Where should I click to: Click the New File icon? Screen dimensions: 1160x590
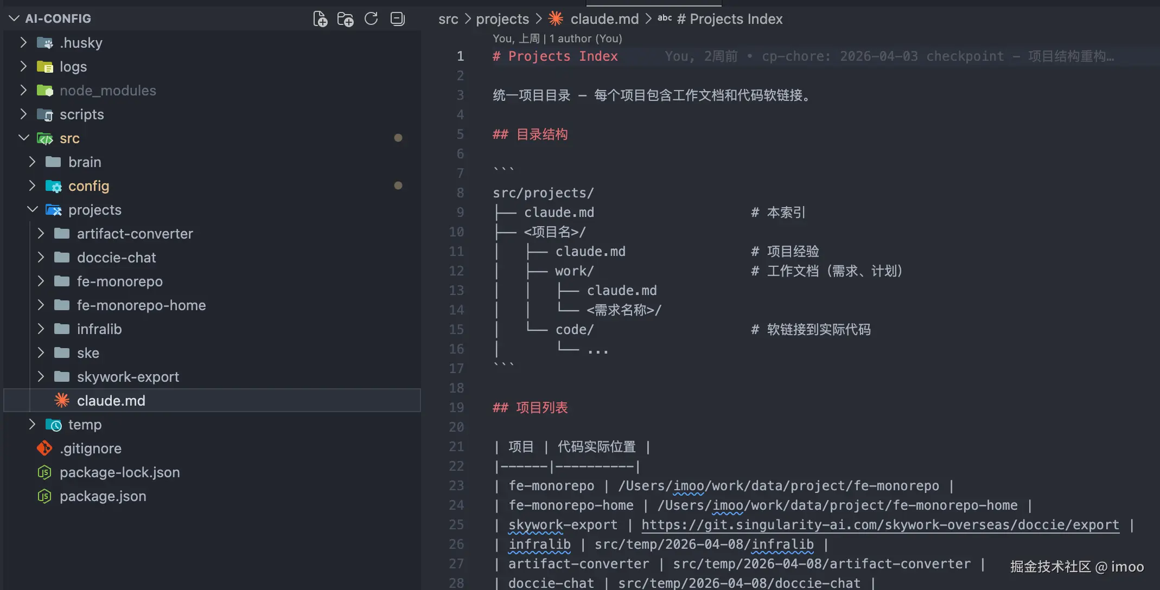point(320,19)
